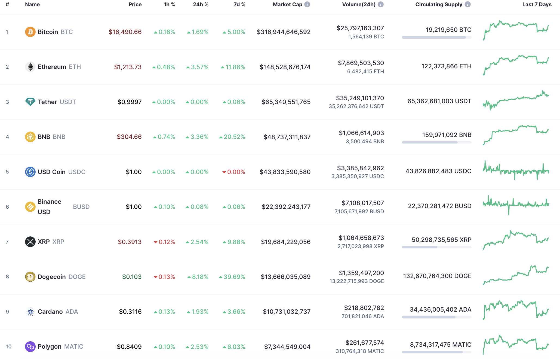
Task: Open the Volume(24h) info tooltip
Action: [381, 4]
